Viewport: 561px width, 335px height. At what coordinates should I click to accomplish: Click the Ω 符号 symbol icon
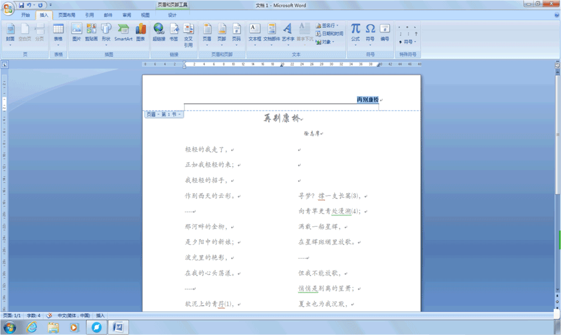tap(370, 34)
